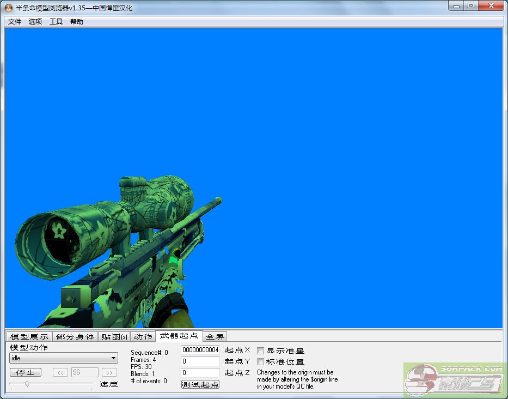The width and height of the screenshot is (508, 399).
Task: Switch to the 部分身体 tab
Action: coord(75,336)
